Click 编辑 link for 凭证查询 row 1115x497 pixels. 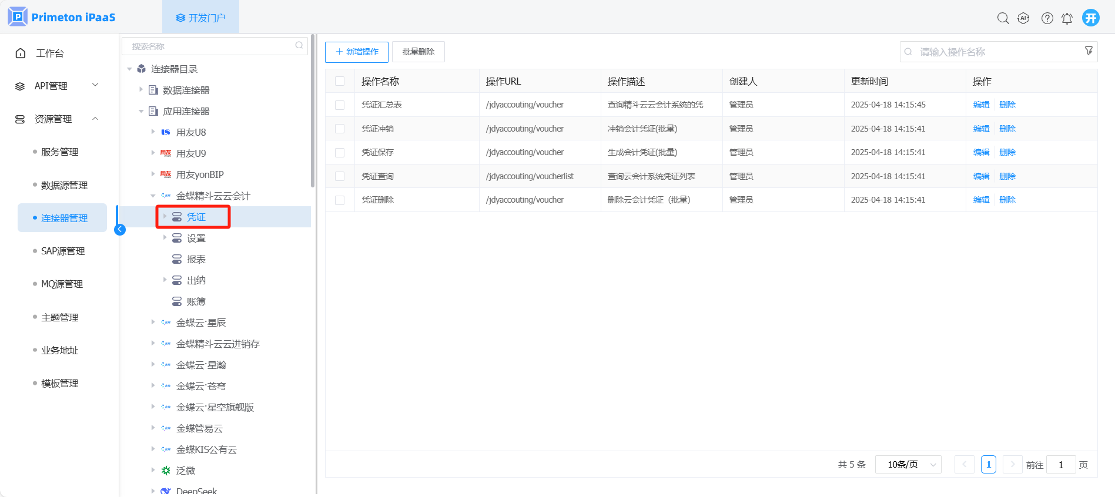[981, 176]
